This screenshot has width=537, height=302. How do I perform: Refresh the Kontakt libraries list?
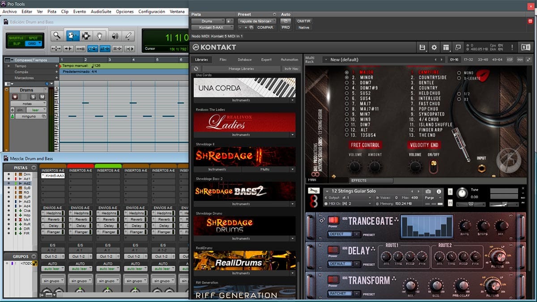pos(196,68)
